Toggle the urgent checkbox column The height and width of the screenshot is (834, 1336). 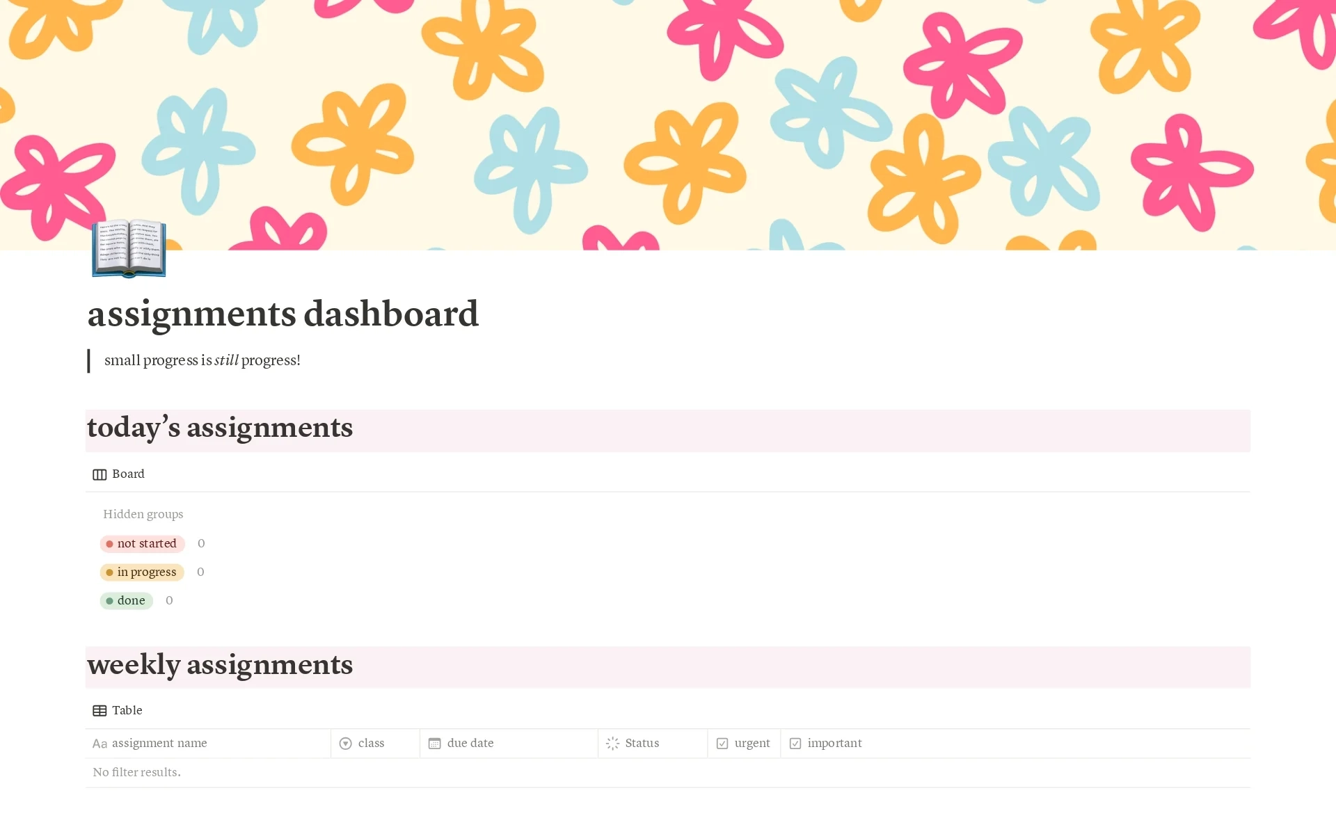[x=744, y=741]
